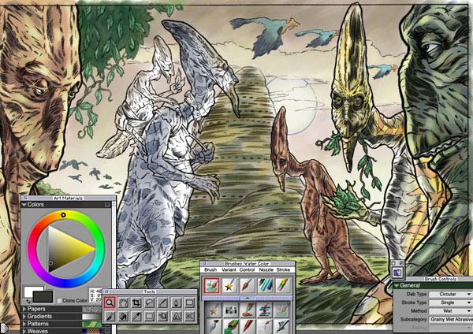473x334 pixels.
Task: Click the blue icon above Brush Controls
Action: coord(397,273)
